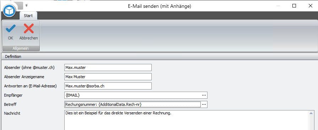Click into the Absender Anzeigename field
This screenshot has height=130, width=318.
(108, 77)
